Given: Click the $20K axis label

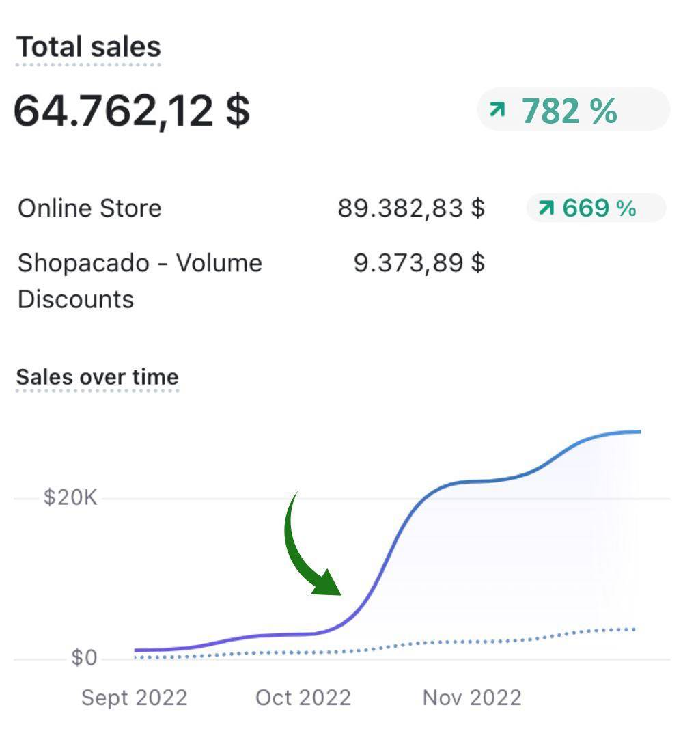Looking at the screenshot, I should coord(70,497).
